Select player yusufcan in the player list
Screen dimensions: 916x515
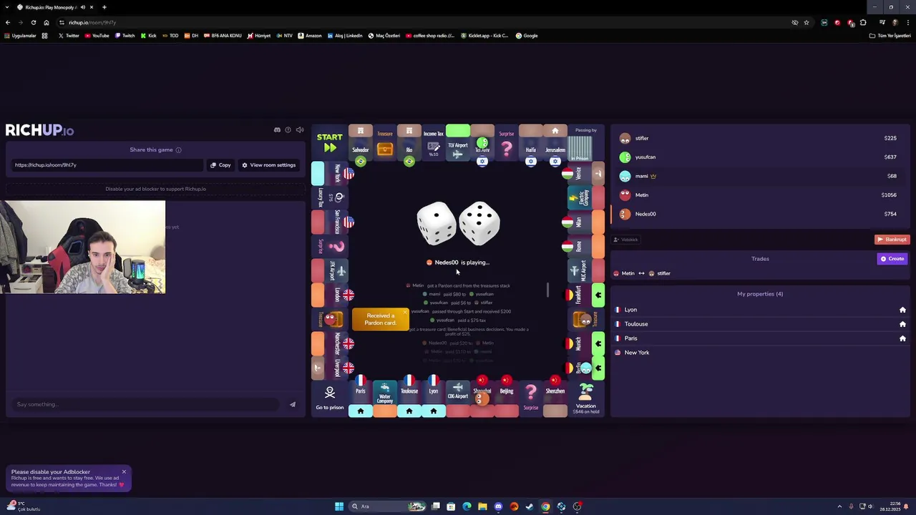(x=759, y=157)
